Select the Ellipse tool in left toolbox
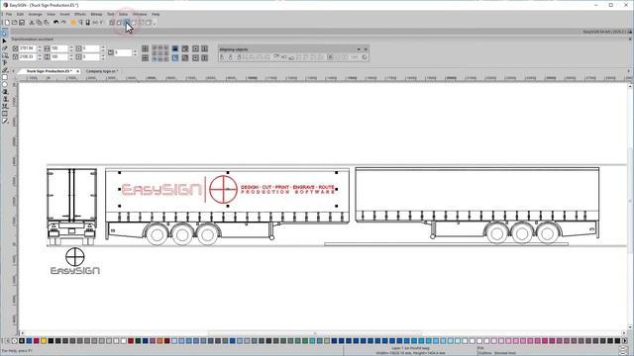Screen dimensions: 634x356 (4, 85)
